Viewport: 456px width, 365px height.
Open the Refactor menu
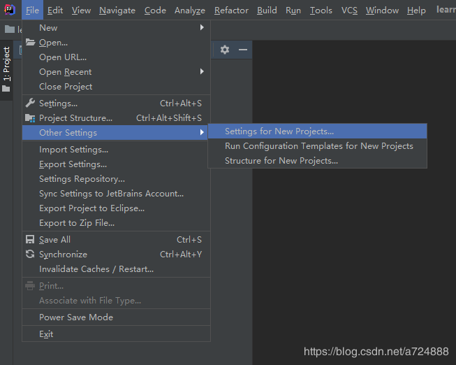[x=231, y=10]
